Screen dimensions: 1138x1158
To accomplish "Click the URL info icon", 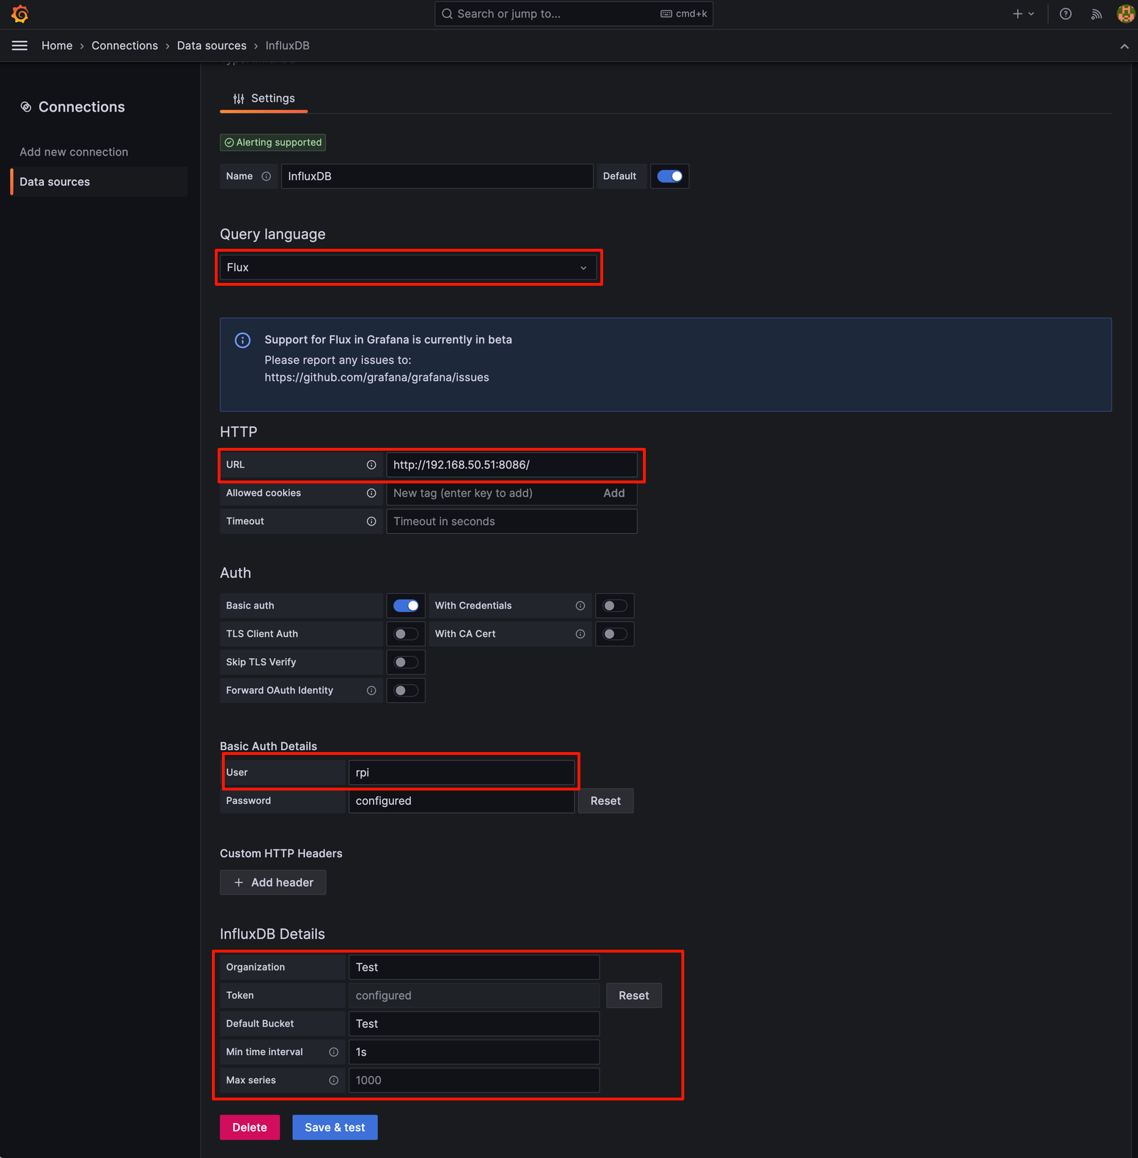I will click(x=371, y=465).
